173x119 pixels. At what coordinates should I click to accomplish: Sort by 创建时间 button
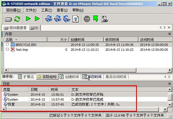coord(69,77)
